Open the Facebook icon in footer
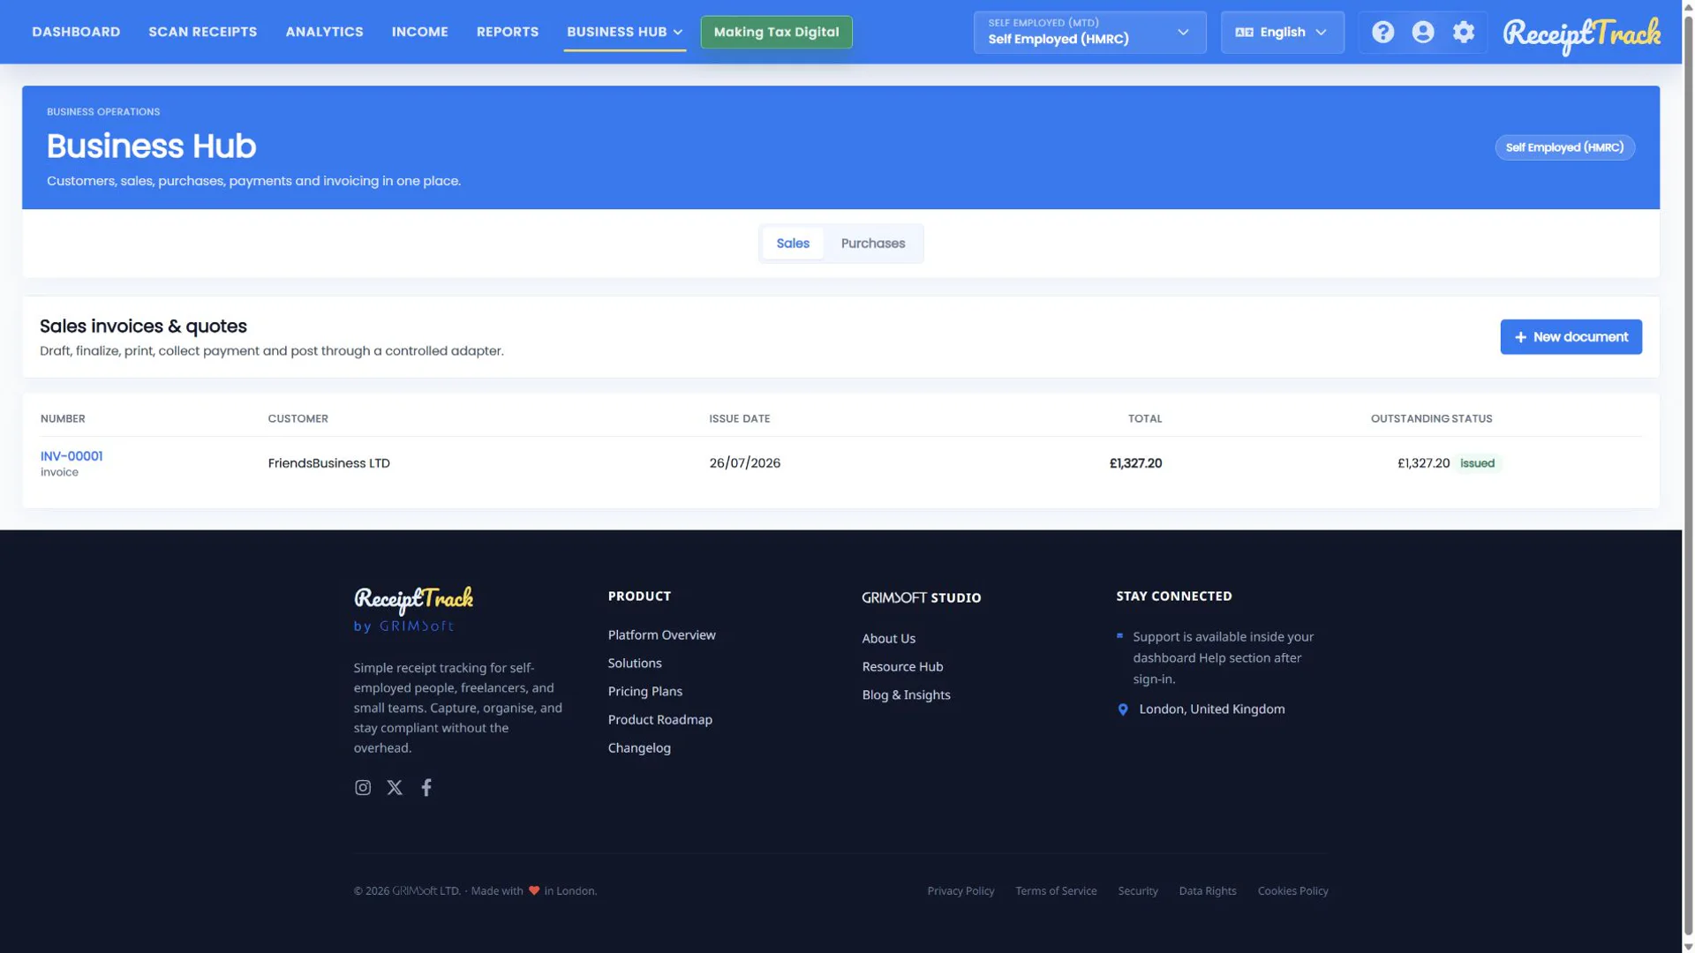The width and height of the screenshot is (1695, 953). point(426,787)
